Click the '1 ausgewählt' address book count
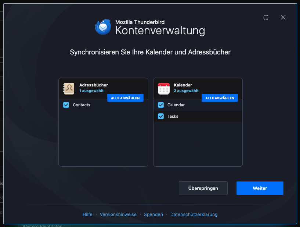The width and height of the screenshot is (300, 227). point(91,91)
